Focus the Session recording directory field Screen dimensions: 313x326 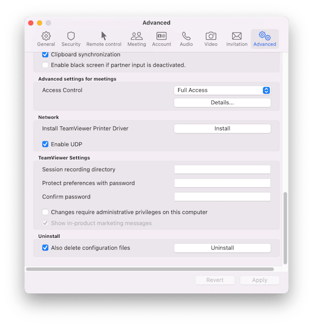click(222, 169)
